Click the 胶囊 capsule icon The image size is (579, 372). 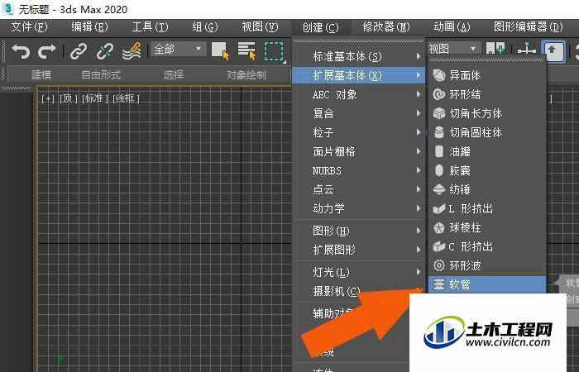(x=438, y=170)
